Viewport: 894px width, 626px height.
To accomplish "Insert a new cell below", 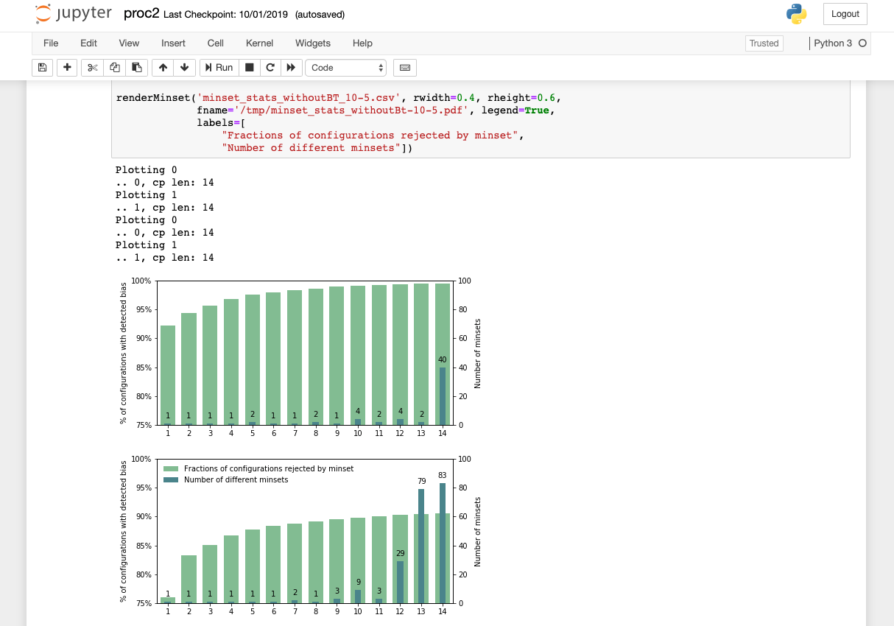I will [x=66, y=67].
